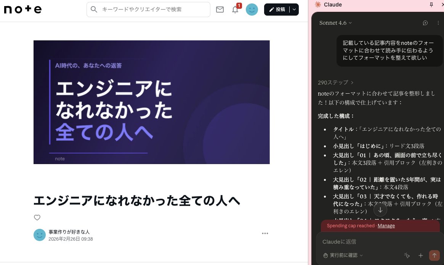The width and height of the screenshot is (444, 265).
Task: Open the article's three-dot more menu
Action: [x=265, y=233]
